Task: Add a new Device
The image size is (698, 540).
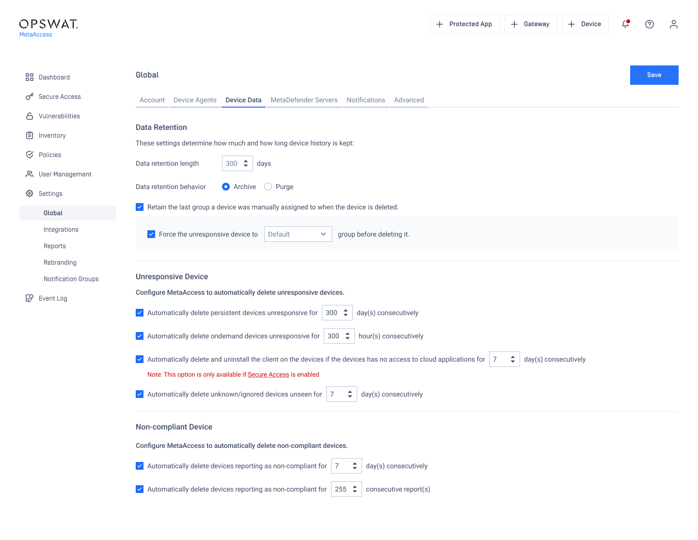Action: [585, 24]
